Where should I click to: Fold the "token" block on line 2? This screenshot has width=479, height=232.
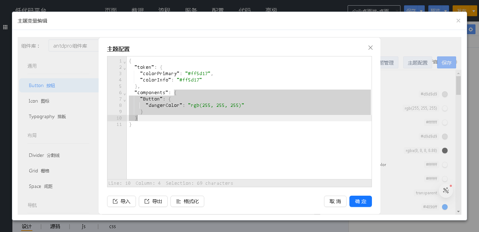[x=124, y=68]
